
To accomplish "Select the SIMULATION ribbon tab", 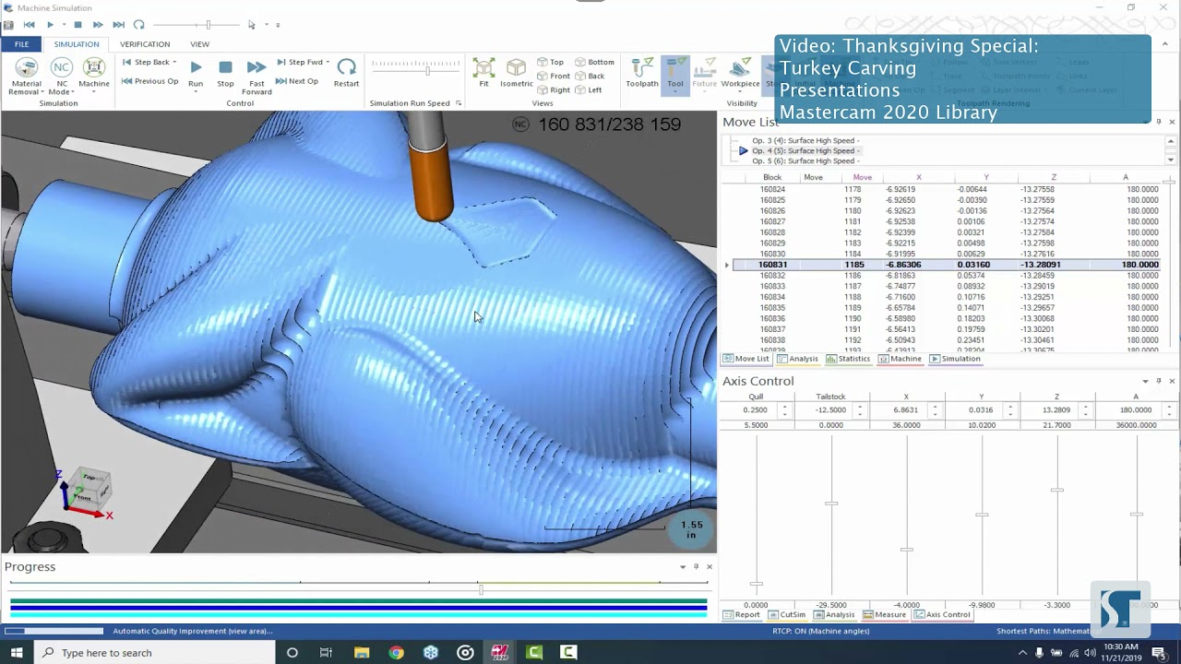I will point(77,43).
